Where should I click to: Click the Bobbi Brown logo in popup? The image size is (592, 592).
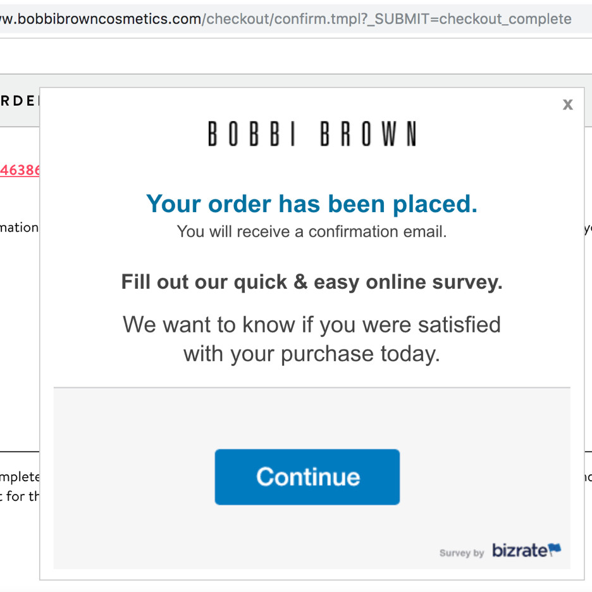pyautogui.click(x=312, y=134)
